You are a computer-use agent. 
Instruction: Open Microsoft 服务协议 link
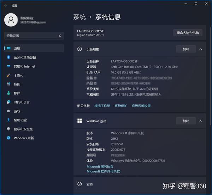[100, 166]
